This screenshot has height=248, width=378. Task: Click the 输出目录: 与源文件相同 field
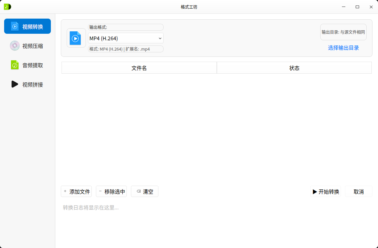click(x=343, y=32)
